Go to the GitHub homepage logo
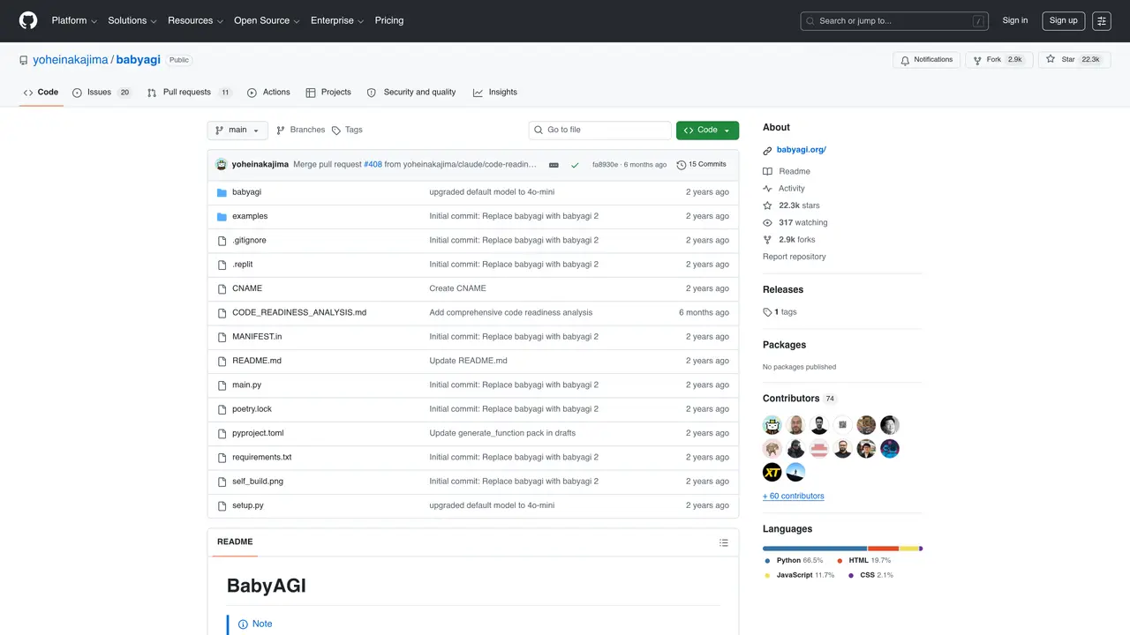The image size is (1130, 635). coord(28,20)
